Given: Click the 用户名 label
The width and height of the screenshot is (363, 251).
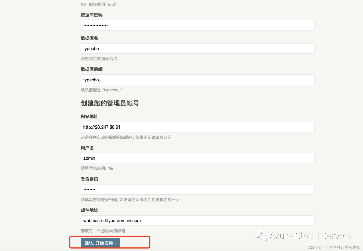Looking at the screenshot, I should pos(87,148).
